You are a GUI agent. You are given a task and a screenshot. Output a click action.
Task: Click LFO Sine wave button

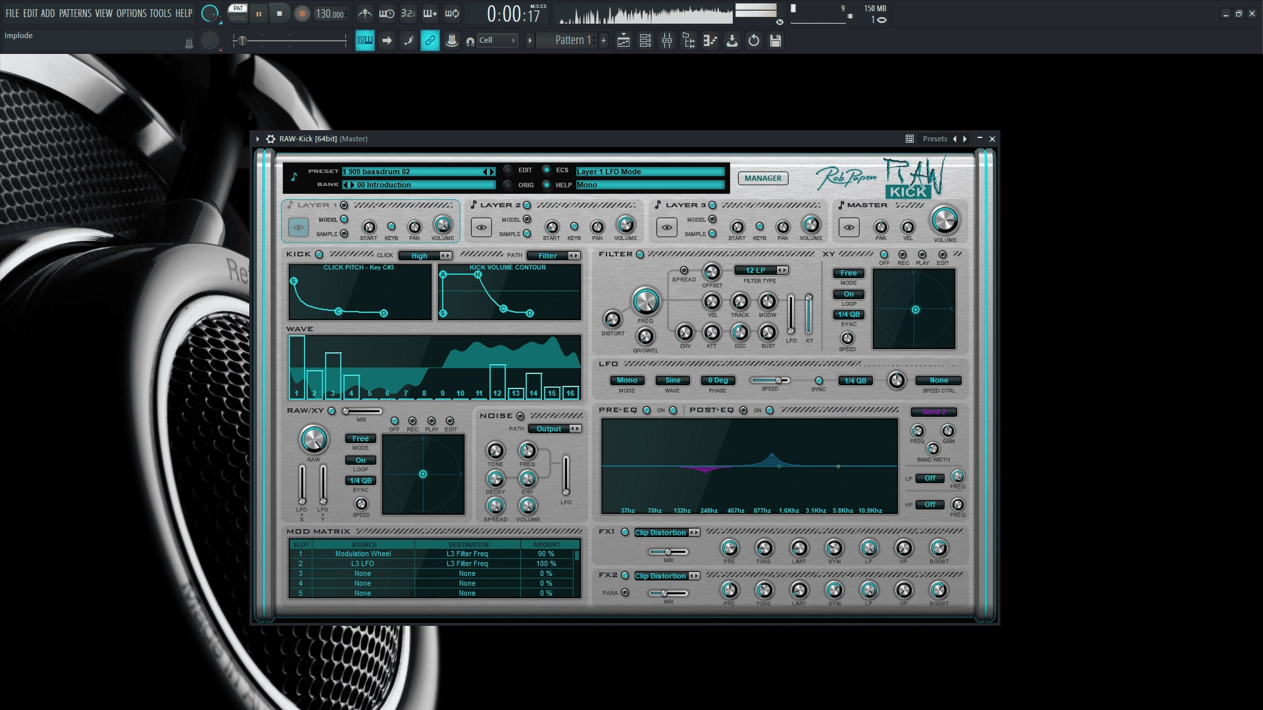click(673, 381)
